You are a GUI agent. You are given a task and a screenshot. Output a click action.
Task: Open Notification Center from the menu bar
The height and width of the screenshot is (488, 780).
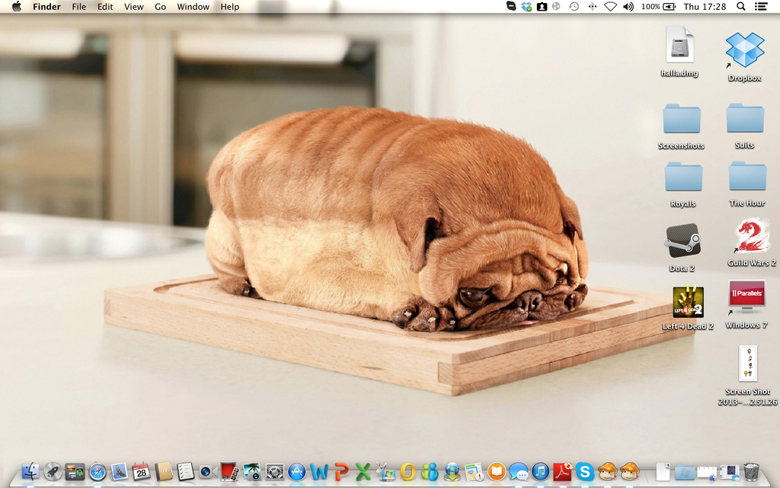tap(760, 6)
